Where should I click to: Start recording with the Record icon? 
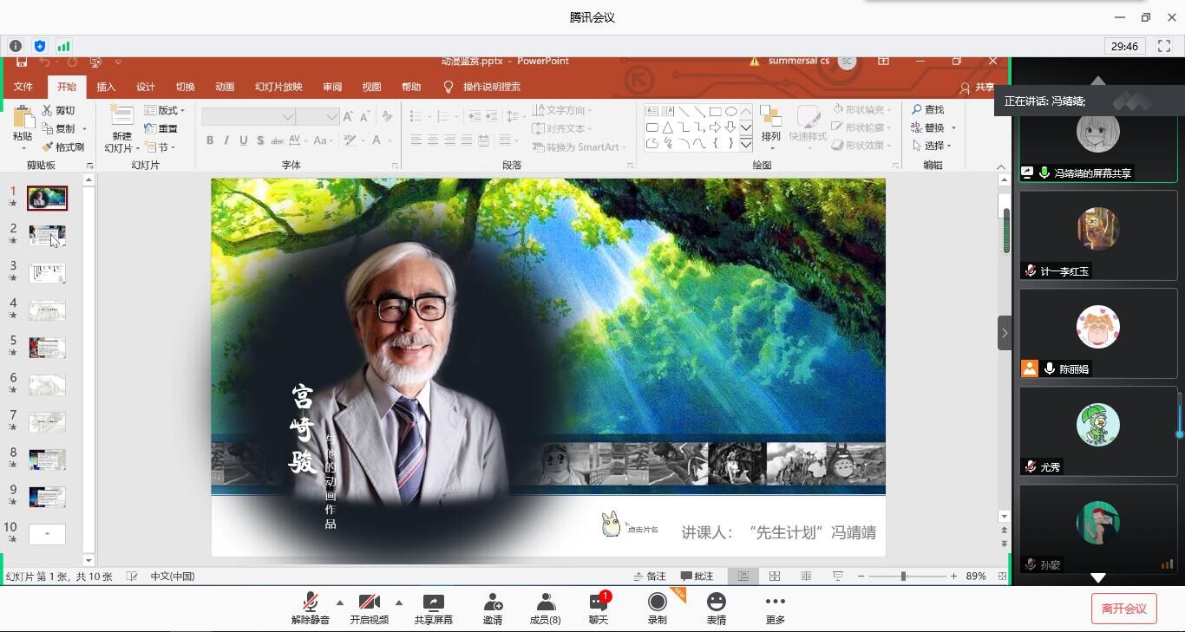click(x=658, y=603)
